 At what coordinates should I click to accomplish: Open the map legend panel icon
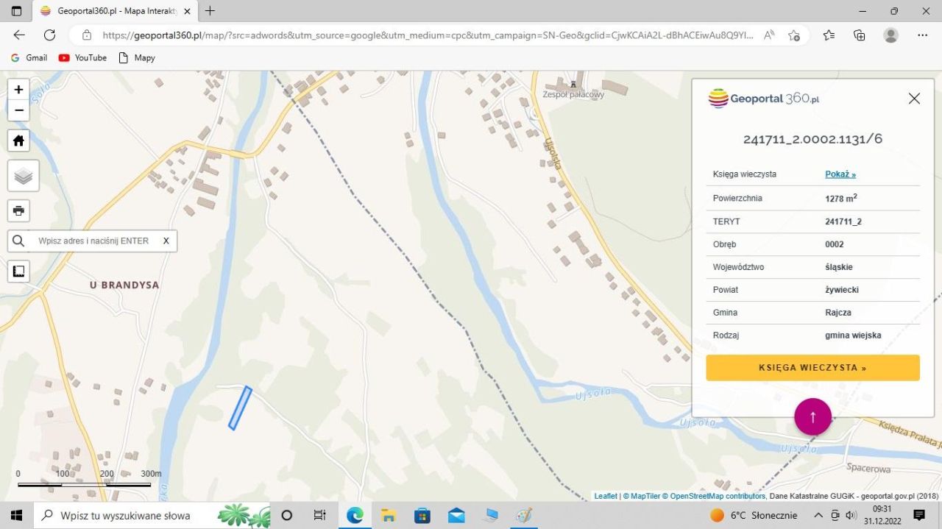point(18,271)
